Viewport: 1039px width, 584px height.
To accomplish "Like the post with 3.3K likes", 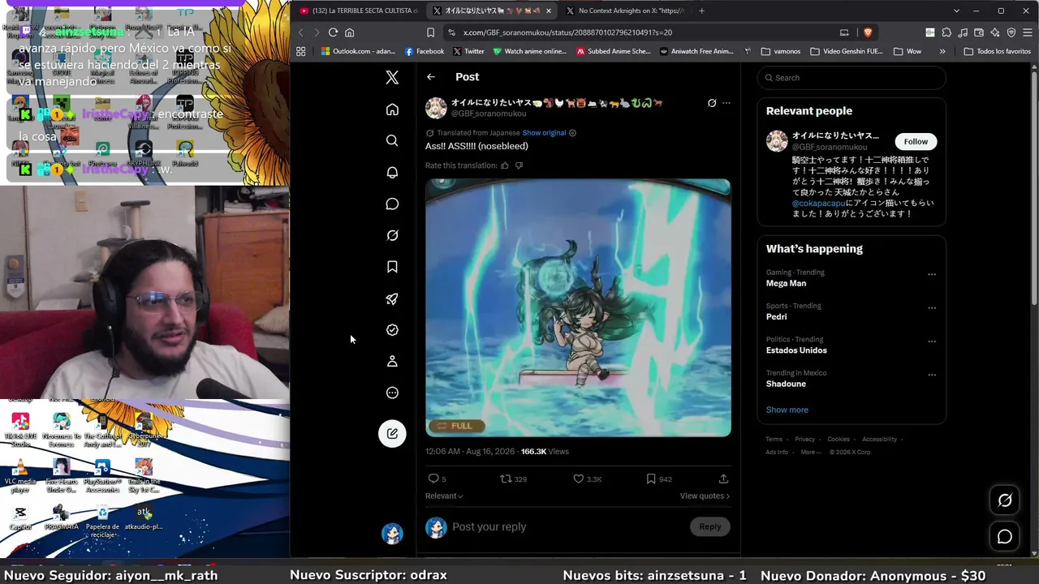I will pyautogui.click(x=588, y=479).
